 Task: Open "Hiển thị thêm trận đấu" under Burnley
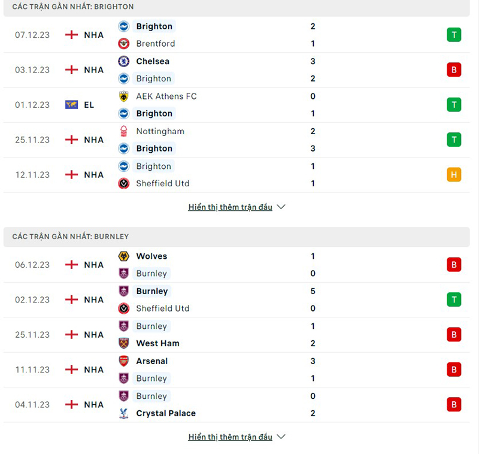click(230, 437)
